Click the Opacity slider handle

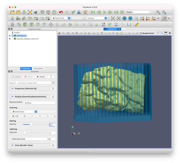(31, 125)
